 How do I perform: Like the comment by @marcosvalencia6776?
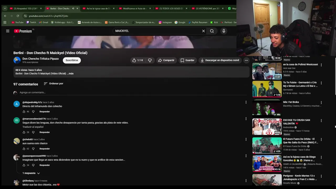tap(24, 132)
